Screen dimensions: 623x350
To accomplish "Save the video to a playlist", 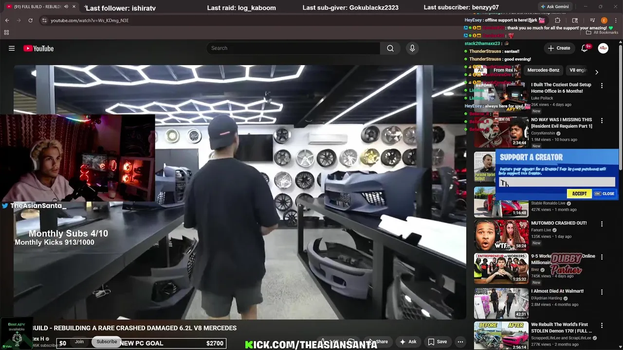I will tap(437, 342).
